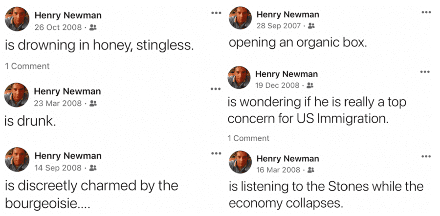Image resolution: width=440 pixels, height=216 pixels.
Task: Open profile picture on Stones post
Action: point(240,163)
